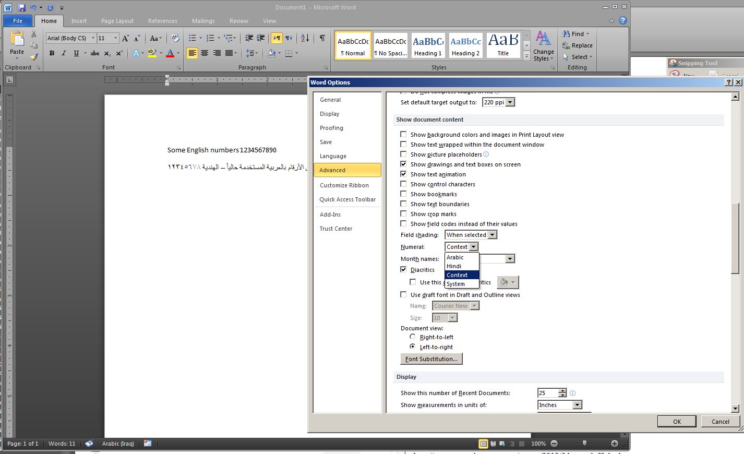
Task: Click the Sort icon in Paragraph group
Action: click(x=305, y=38)
